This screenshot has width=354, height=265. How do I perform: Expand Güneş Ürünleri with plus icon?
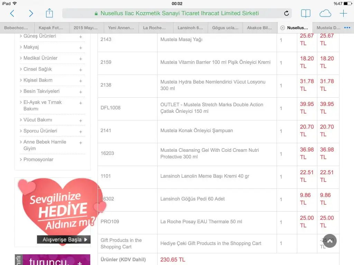click(x=81, y=37)
